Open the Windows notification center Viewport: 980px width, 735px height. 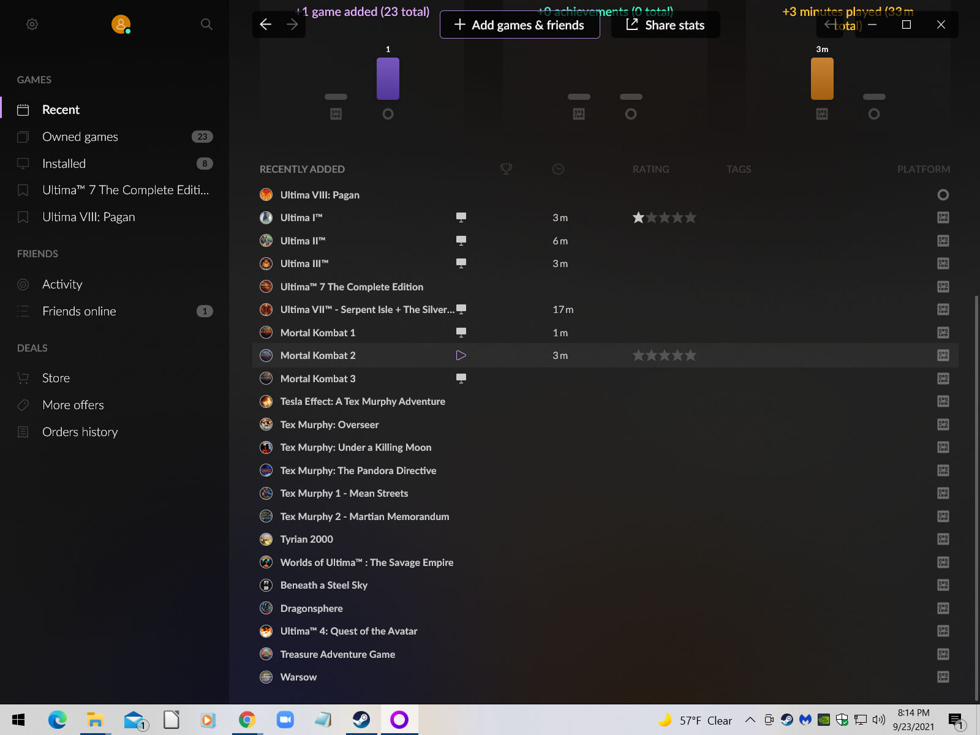[x=956, y=720]
